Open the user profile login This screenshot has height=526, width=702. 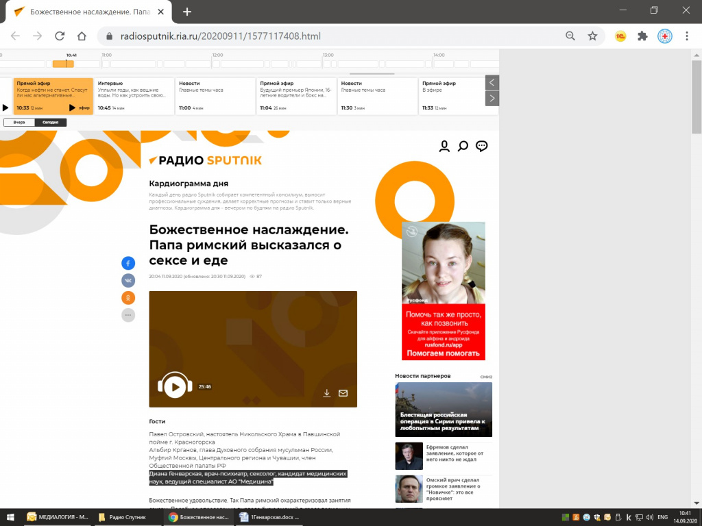444,146
